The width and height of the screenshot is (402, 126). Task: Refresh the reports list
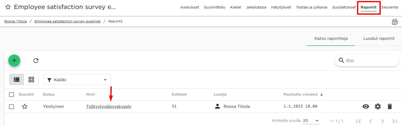36,61
